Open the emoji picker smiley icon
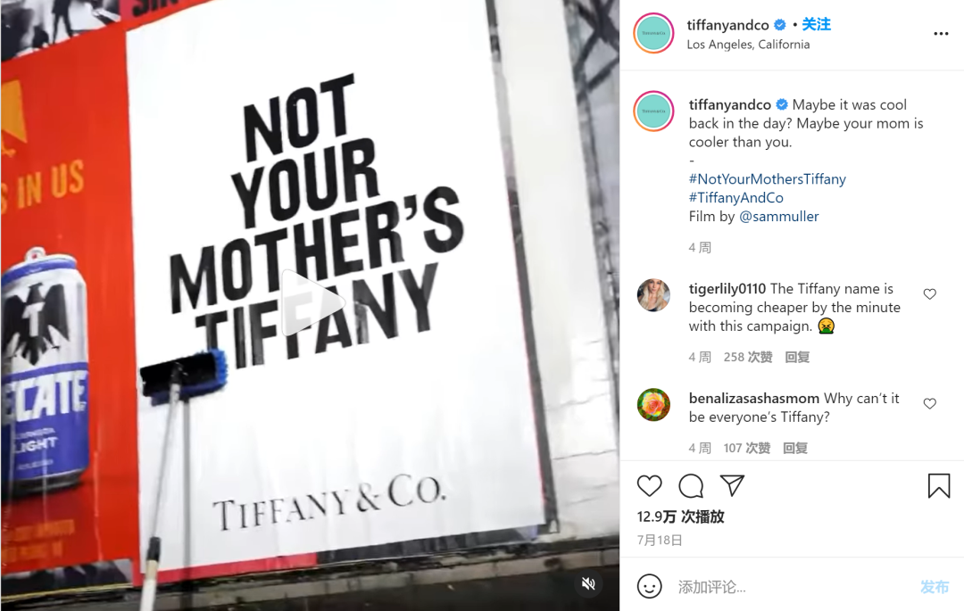This screenshot has height=611, width=964. [649, 586]
